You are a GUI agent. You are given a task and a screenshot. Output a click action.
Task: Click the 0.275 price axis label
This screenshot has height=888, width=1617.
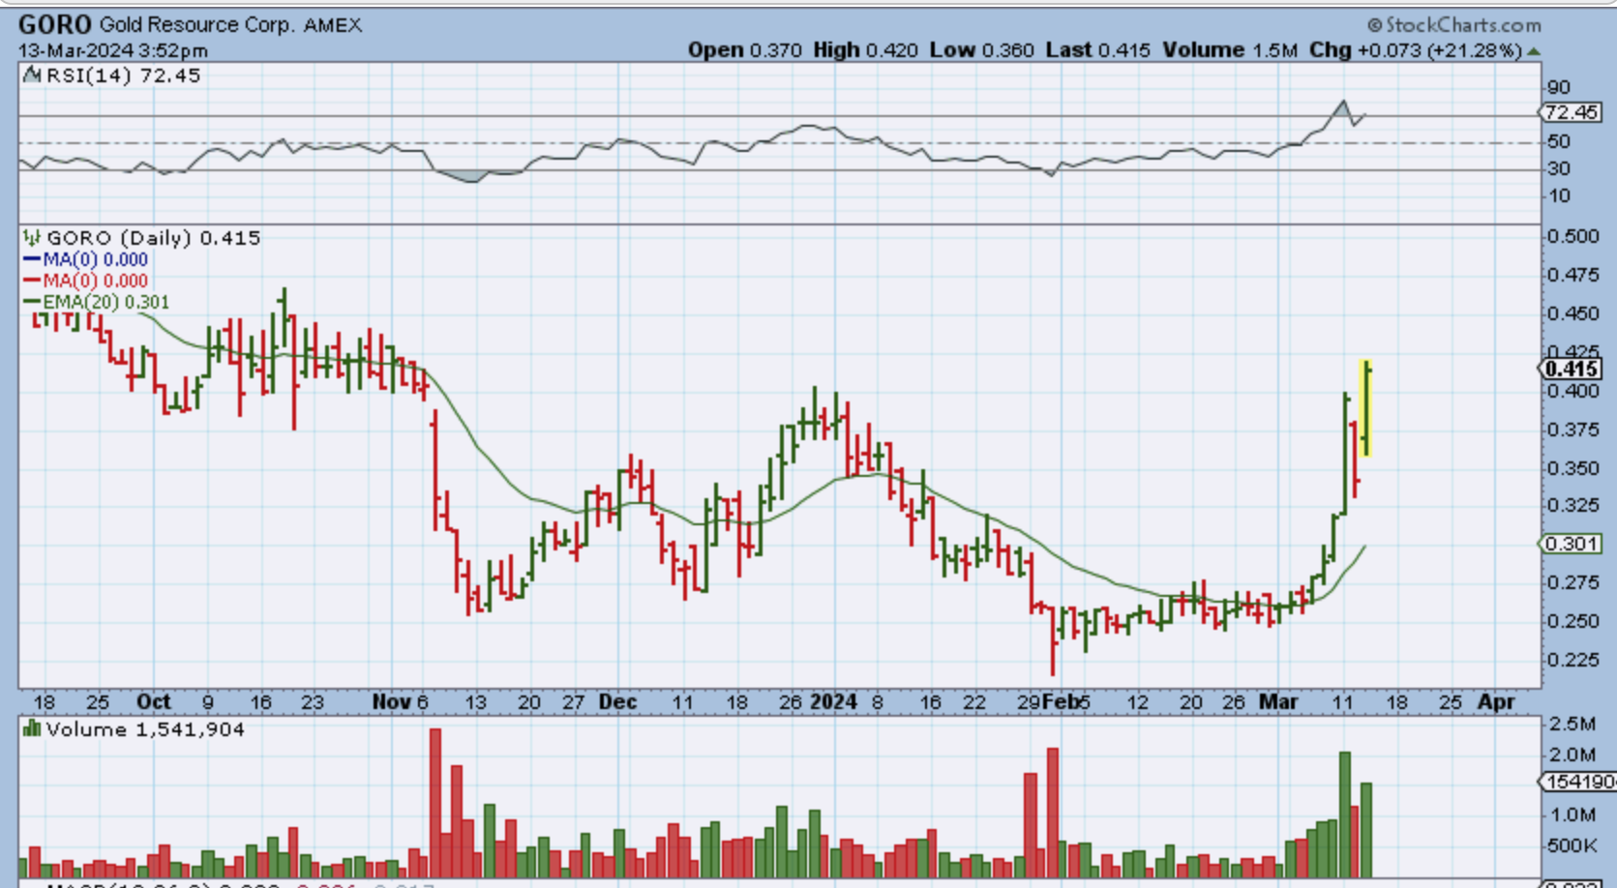pos(1572,582)
